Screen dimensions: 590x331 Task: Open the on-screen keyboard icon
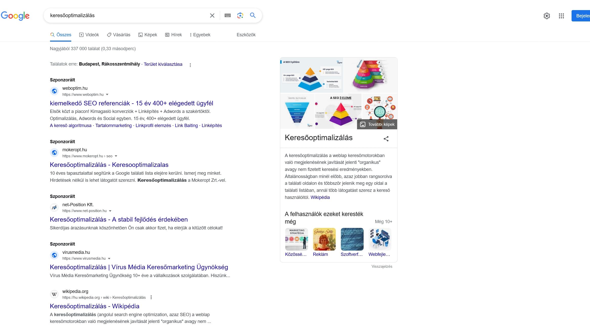(x=228, y=16)
